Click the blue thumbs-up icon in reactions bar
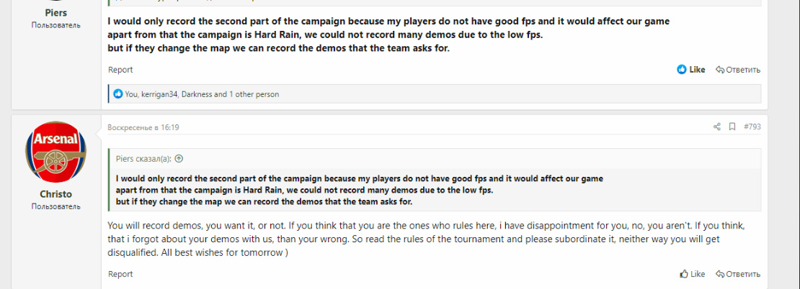800x289 pixels. click(x=118, y=94)
